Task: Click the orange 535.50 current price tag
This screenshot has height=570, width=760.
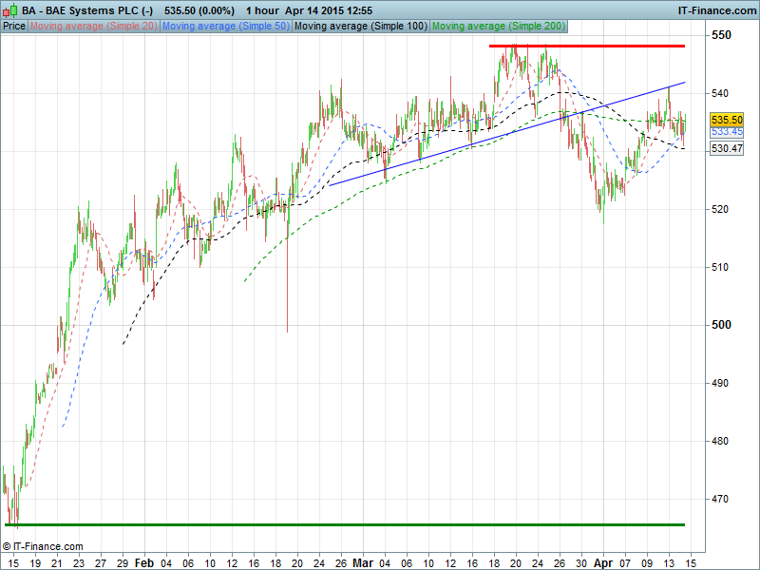Action: pos(727,121)
